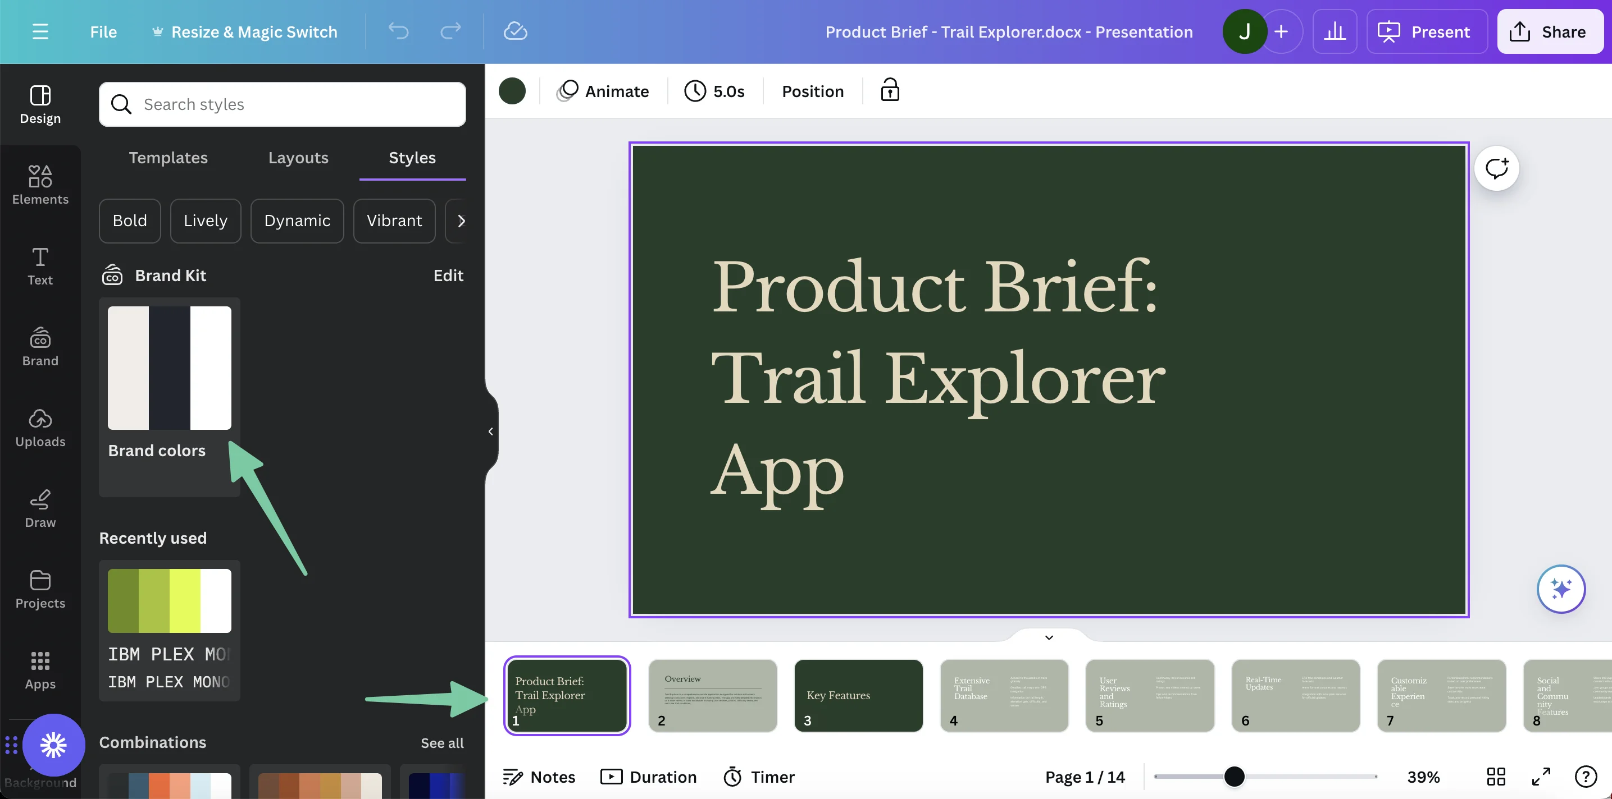
Task: Collapse the slide filmstrip
Action: click(x=1048, y=637)
